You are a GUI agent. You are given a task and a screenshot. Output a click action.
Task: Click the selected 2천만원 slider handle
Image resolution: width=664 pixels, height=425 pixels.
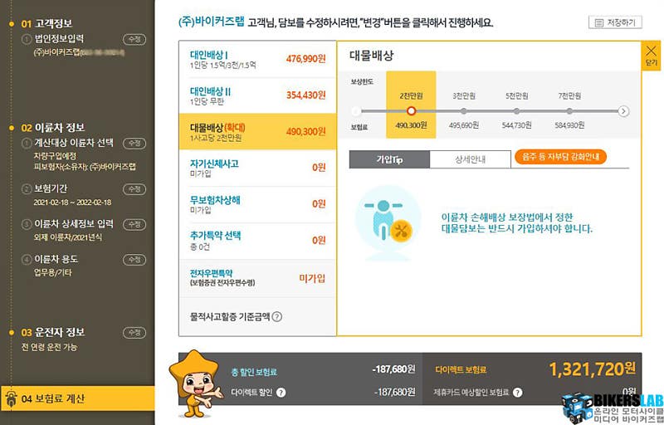[411, 110]
